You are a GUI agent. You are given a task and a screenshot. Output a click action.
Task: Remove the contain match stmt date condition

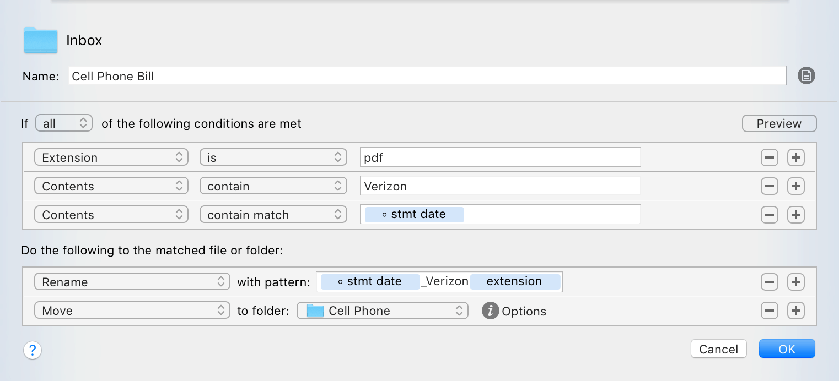769,215
